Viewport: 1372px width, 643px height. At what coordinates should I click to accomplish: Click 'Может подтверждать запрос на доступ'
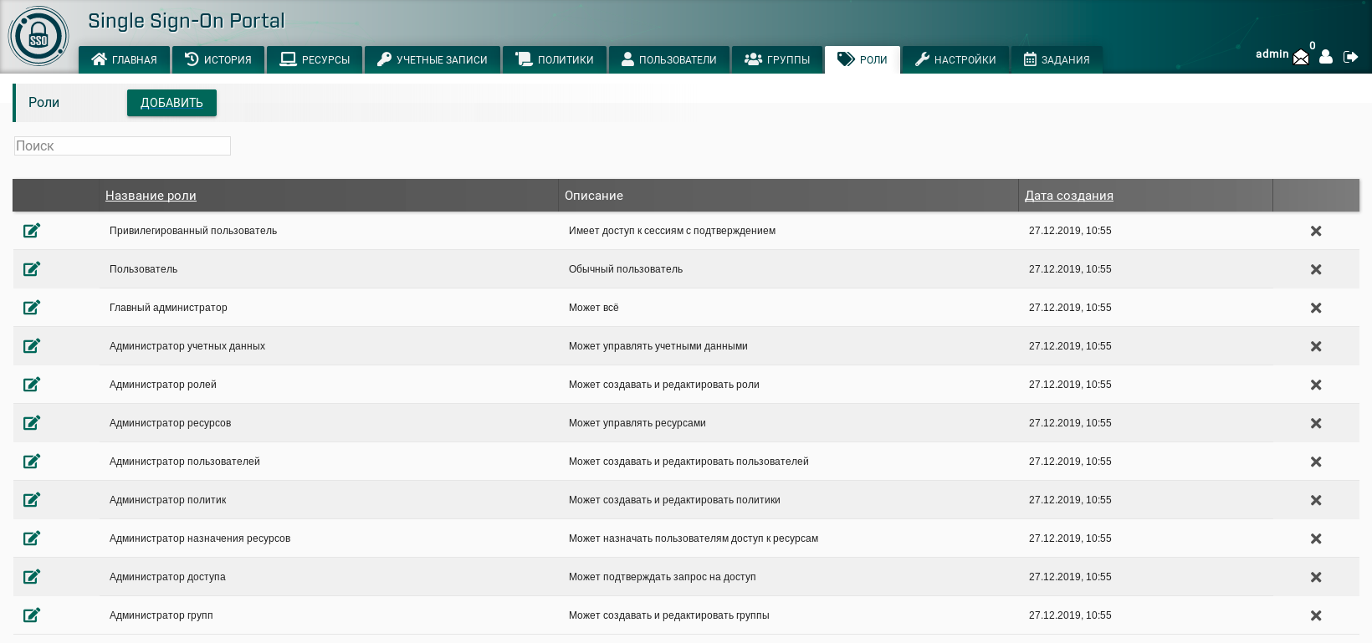click(x=663, y=577)
